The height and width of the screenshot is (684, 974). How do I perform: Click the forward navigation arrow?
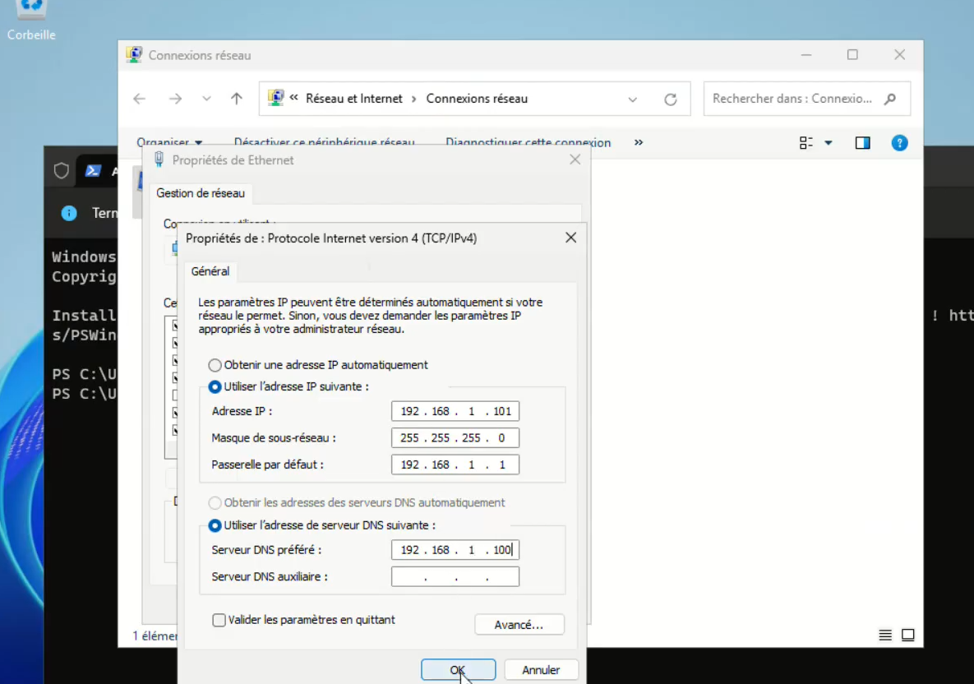pyautogui.click(x=173, y=98)
